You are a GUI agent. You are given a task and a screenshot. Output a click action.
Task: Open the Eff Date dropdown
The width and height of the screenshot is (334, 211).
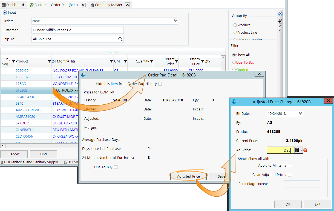tap(300, 113)
